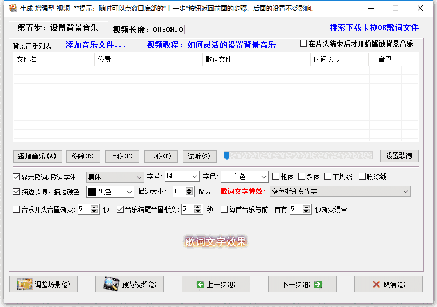This screenshot has height=307, width=437.
Task: Open 视频教程 如何灵活的设置背景音乐 link
Action: pos(211,45)
